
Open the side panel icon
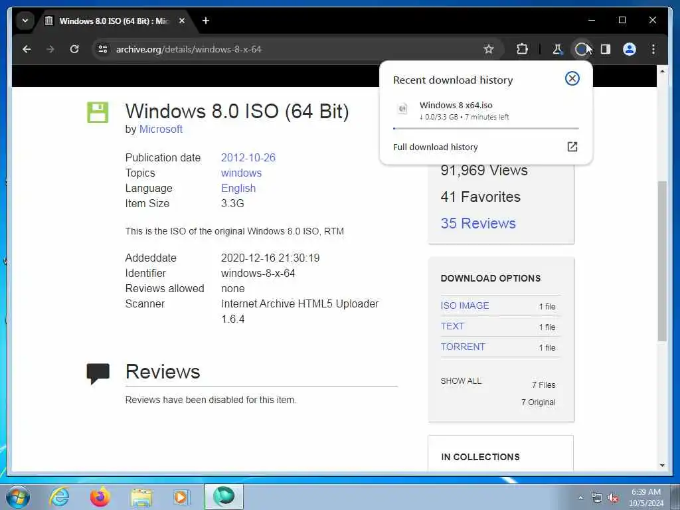pyautogui.click(x=606, y=49)
